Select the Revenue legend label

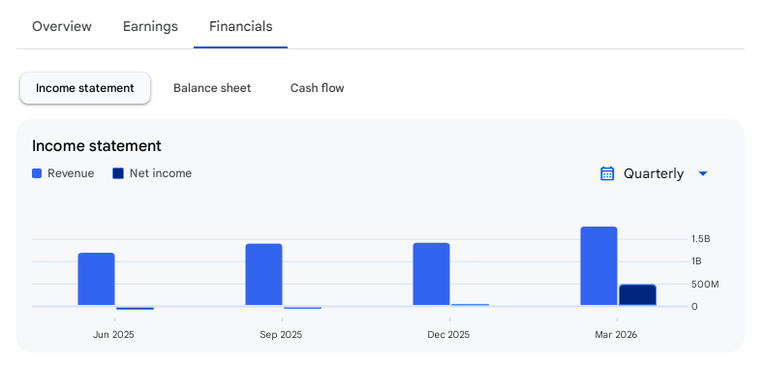(x=71, y=173)
